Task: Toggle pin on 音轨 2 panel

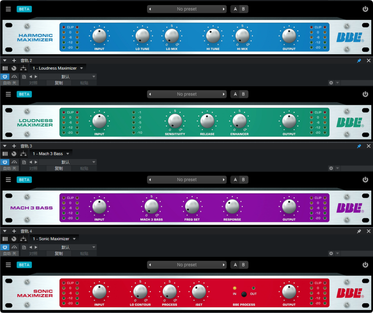Action: (x=359, y=60)
